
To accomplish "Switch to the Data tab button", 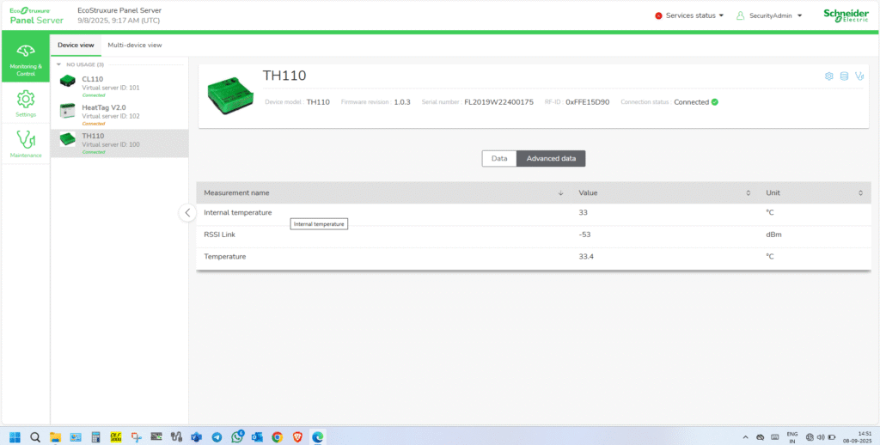I will click(x=498, y=159).
